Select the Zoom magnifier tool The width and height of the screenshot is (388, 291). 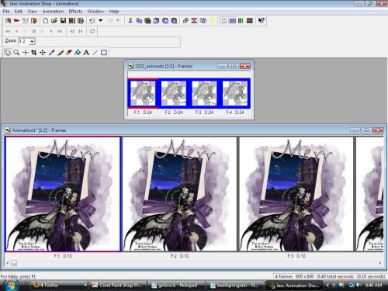[16, 53]
